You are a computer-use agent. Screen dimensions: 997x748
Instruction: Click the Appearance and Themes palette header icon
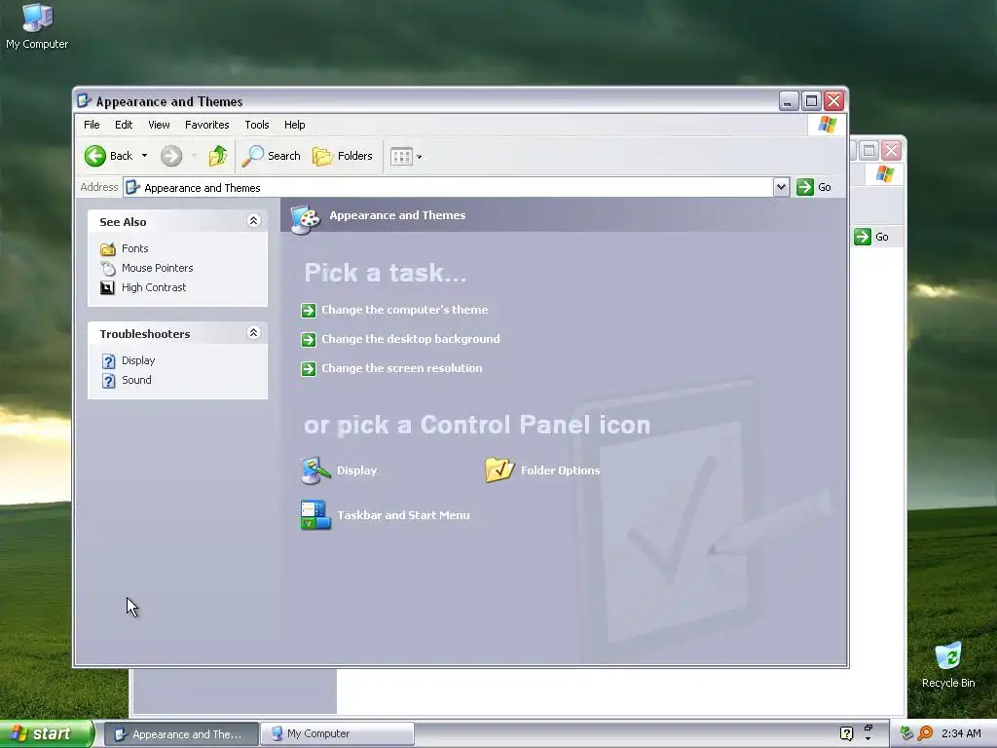[306, 218]
